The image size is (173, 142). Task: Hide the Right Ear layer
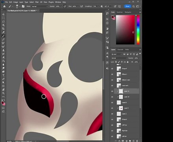pyautogui.click(x=112, y=131)
